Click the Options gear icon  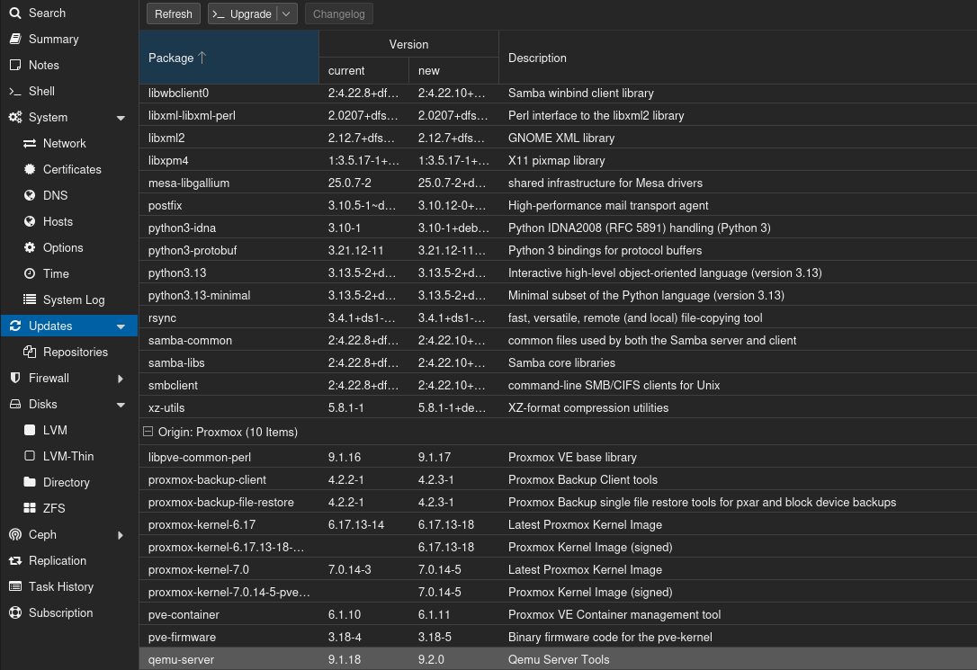pos(30,248)
